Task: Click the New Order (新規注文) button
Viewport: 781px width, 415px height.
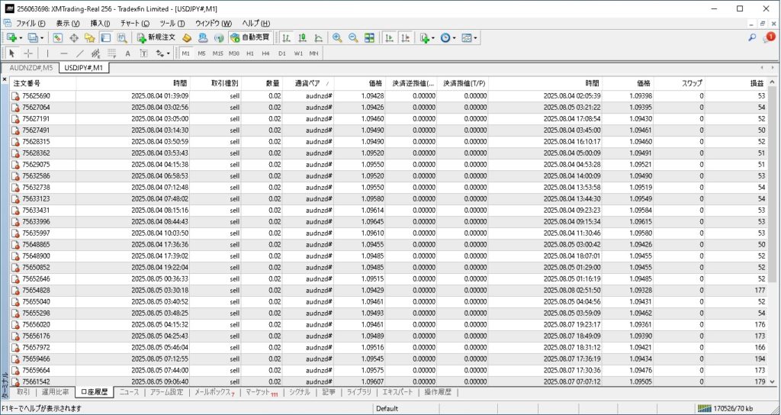Action: coord(156,37)
